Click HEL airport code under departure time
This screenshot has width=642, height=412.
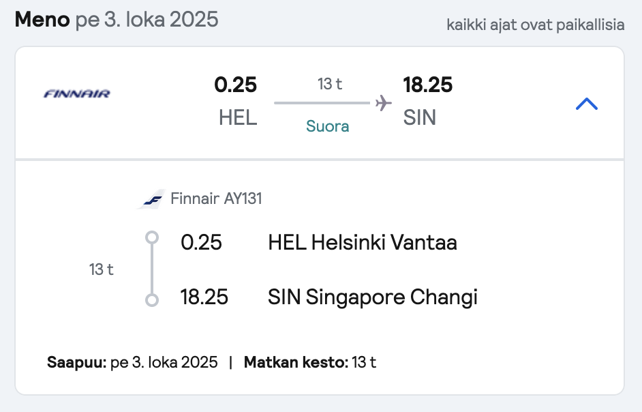tap(238, 117)
